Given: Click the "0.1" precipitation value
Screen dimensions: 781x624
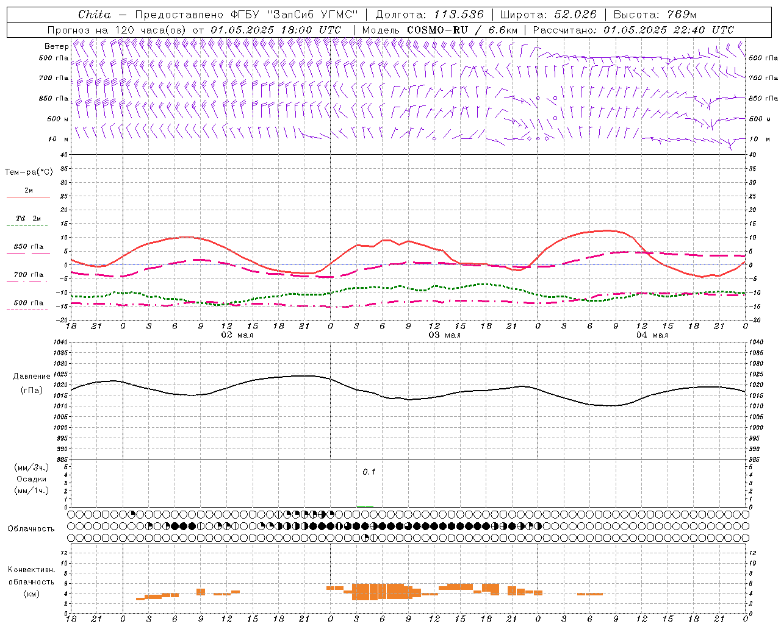Looking at the screenshot, I should [369, 472].
